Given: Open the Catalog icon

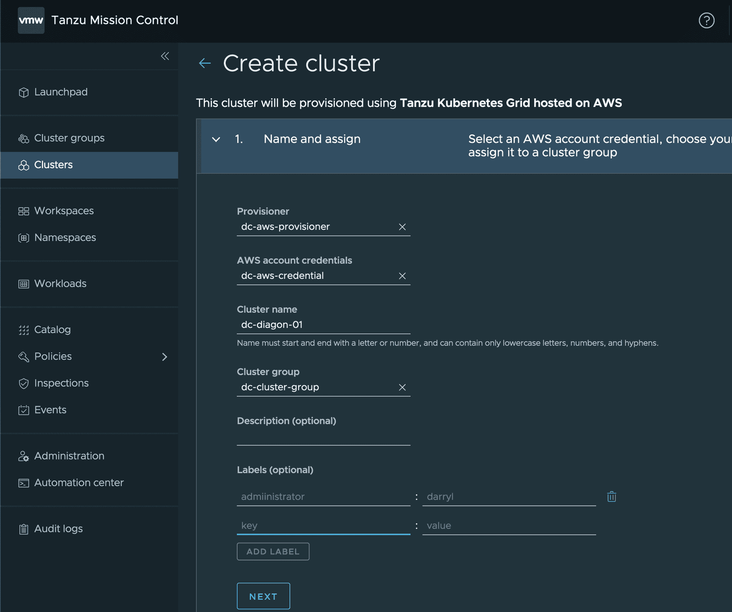Looking at the screenshot, I should (x=23, y=330).
